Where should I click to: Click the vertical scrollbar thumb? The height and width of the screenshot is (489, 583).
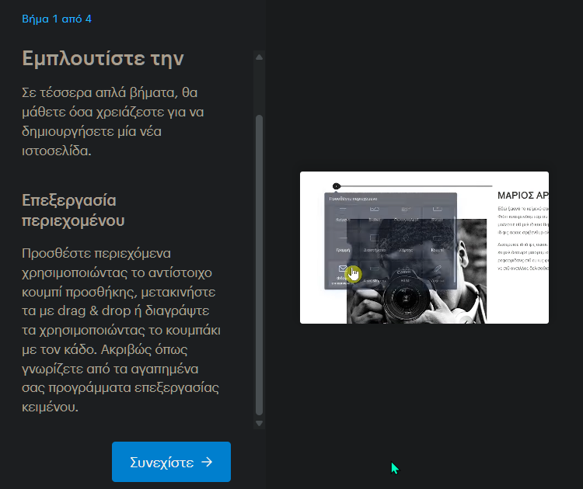[x=259, y=265]
